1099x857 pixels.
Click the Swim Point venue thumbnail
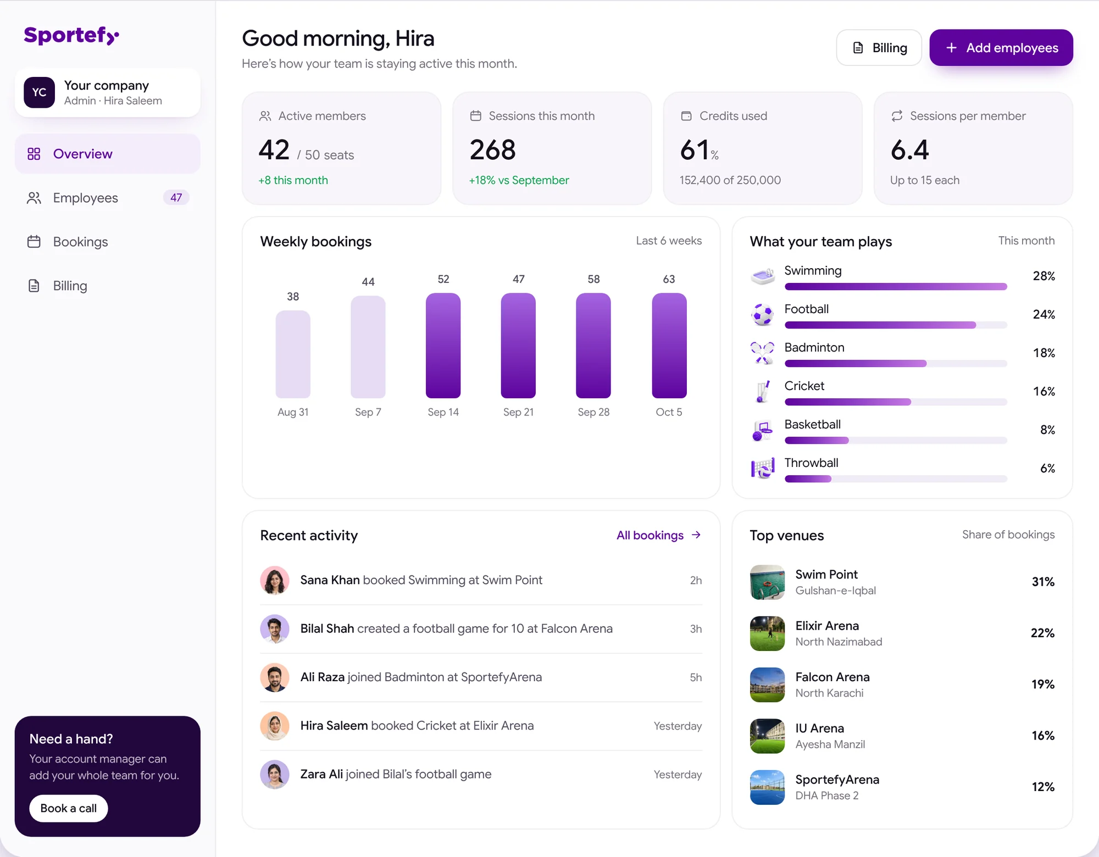click(x=767, y=582)
